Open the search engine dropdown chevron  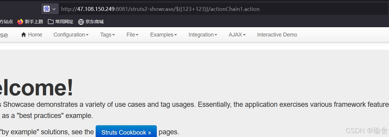pos(54,9)
